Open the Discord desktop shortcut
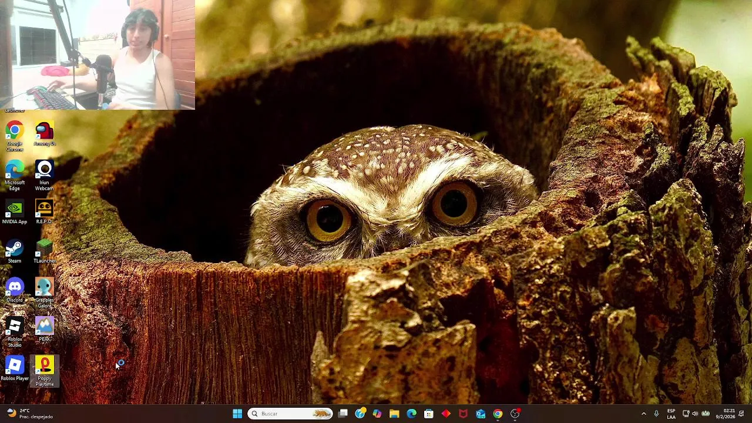 pyautogui.click(x=15, y=291)
